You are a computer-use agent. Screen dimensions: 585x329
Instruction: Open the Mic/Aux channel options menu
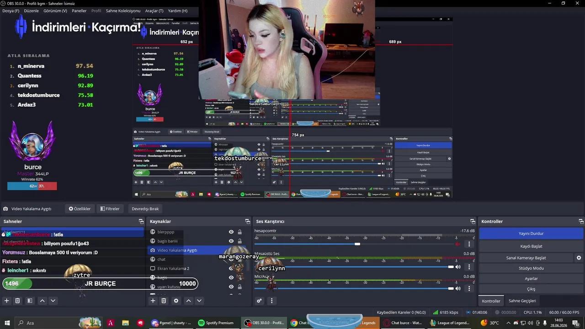point(469,288)
